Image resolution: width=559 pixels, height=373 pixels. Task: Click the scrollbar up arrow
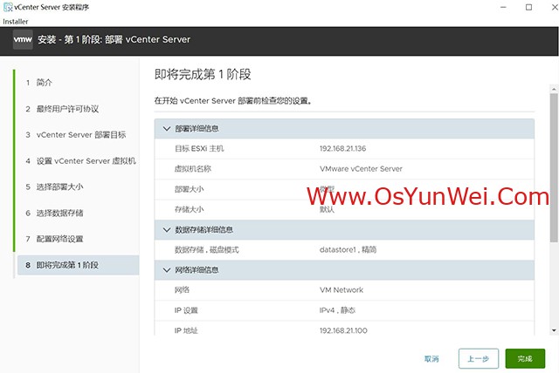click(554, 89)
